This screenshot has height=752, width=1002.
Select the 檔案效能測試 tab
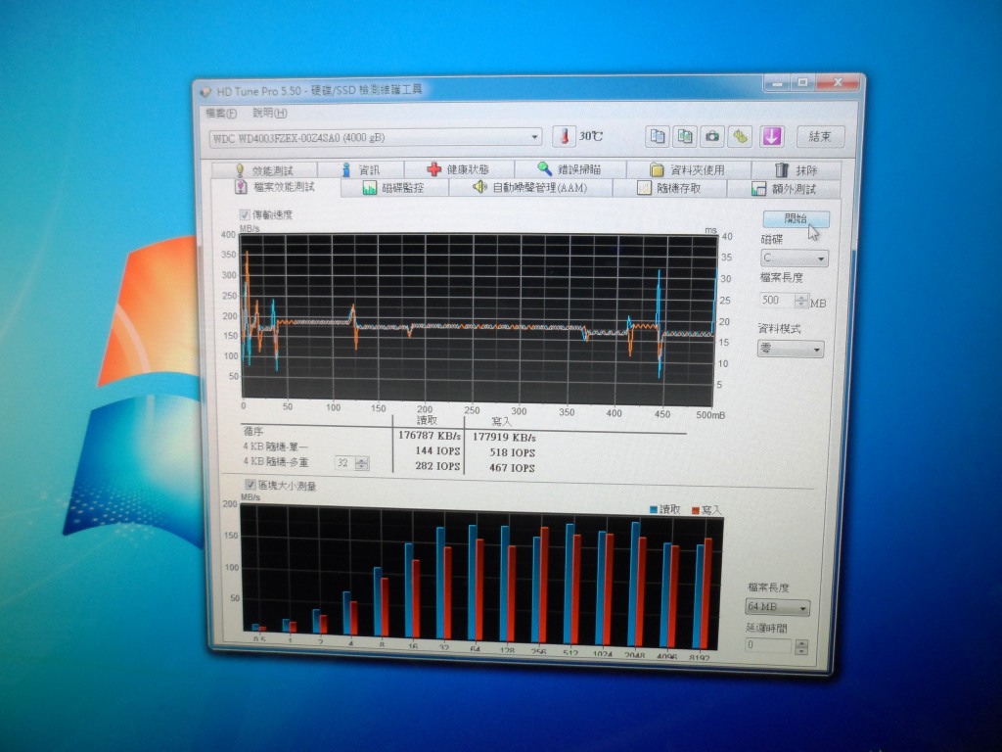276,187
